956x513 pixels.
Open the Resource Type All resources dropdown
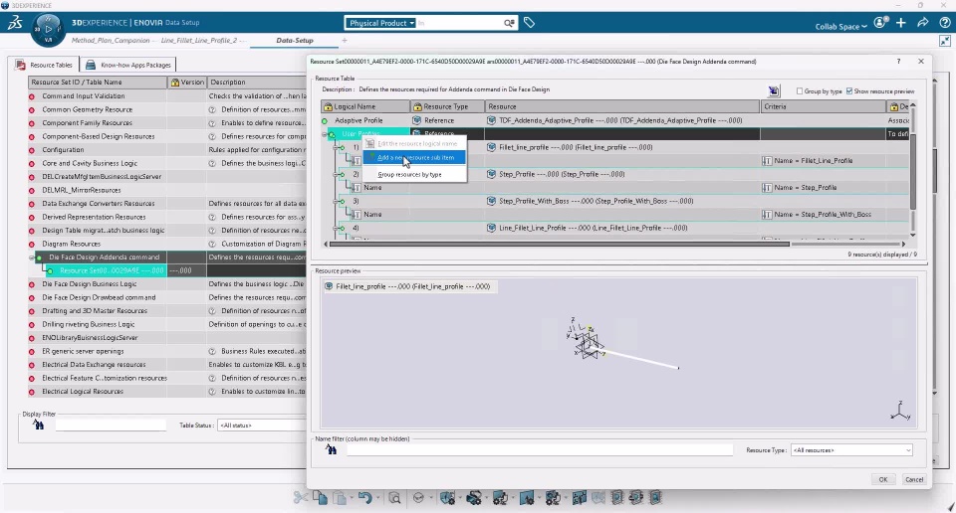point(851,450)
